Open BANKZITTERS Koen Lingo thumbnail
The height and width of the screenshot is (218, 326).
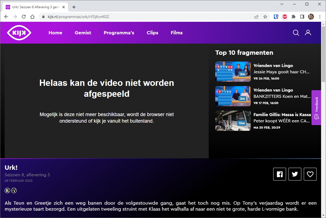click(233, 96)
